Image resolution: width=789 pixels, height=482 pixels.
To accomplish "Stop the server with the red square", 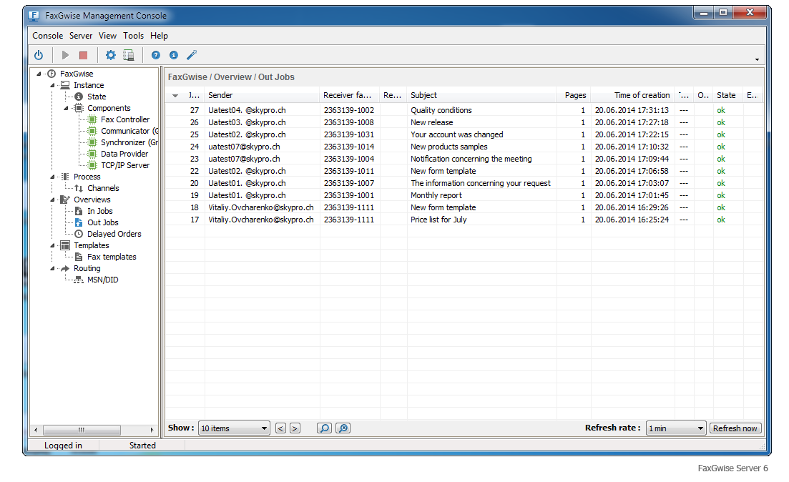I will click(84, 55).
